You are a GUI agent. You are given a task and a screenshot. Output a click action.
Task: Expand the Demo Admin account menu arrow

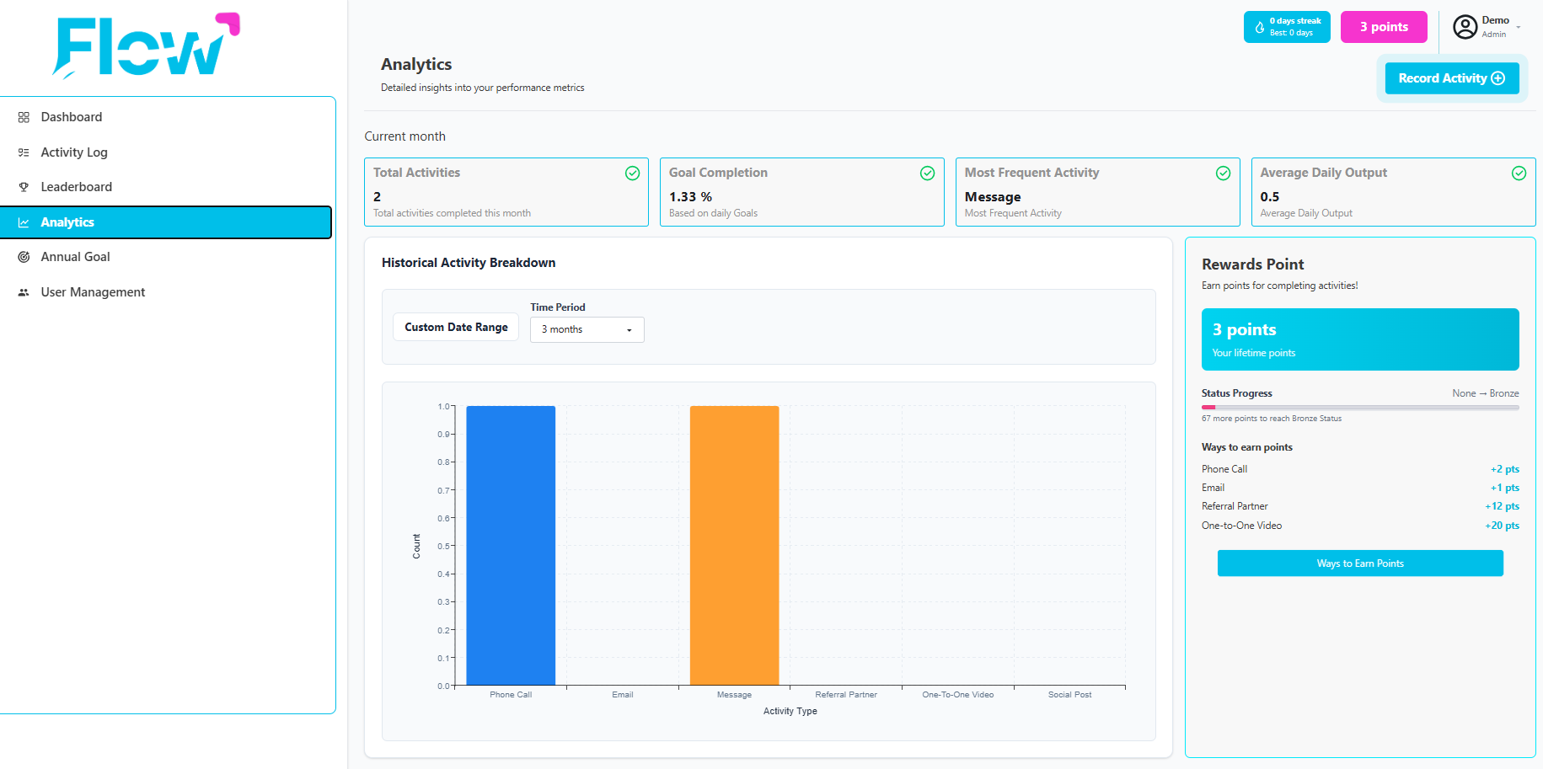1519,27
